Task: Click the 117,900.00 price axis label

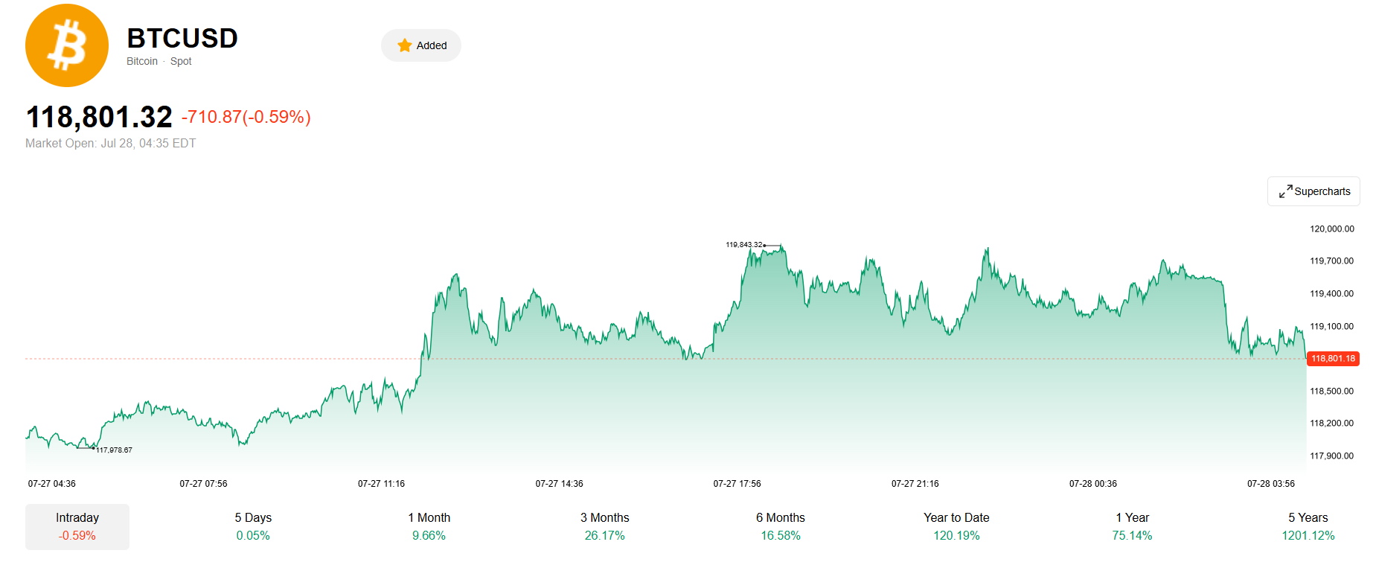Action: [x=1332, y=456]
